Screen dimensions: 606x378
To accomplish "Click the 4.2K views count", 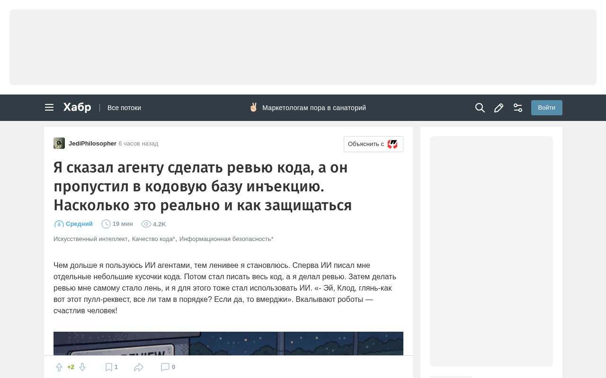I will (160, 224).
